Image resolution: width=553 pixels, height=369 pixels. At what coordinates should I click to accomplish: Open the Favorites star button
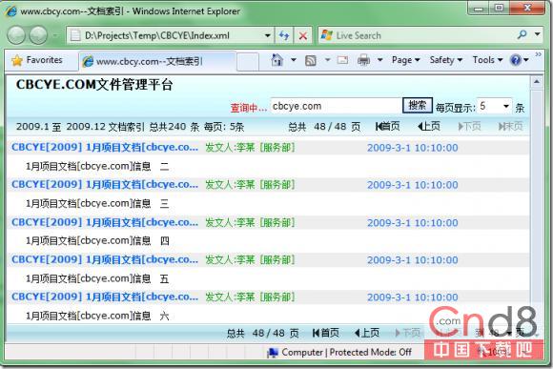pos(37,60)
